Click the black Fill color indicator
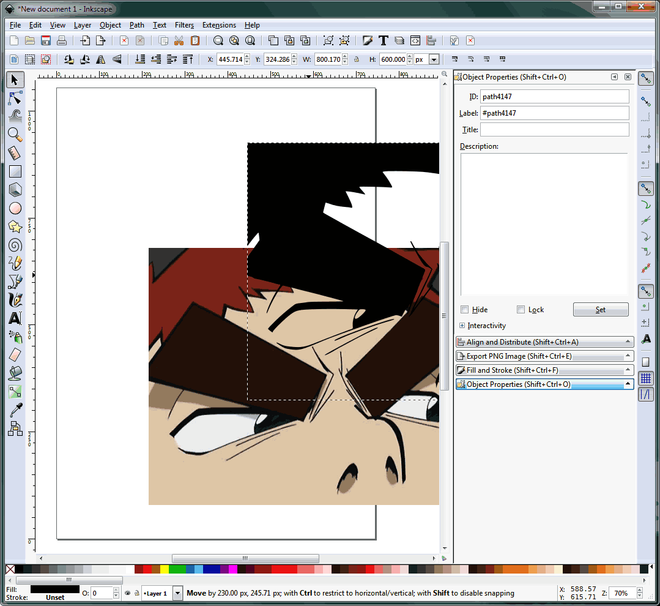 coord(54,589)
